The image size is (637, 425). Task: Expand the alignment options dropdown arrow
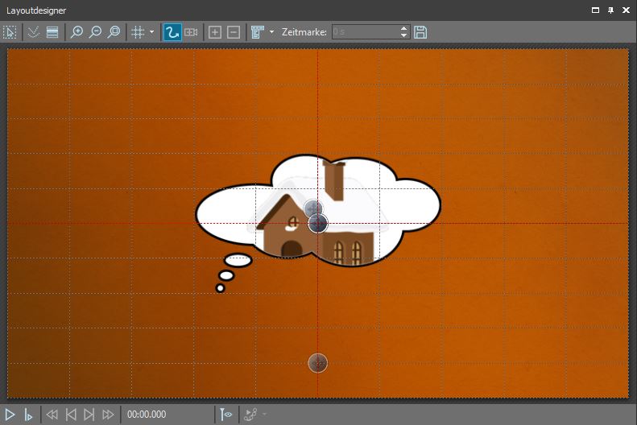coord(271,32)
